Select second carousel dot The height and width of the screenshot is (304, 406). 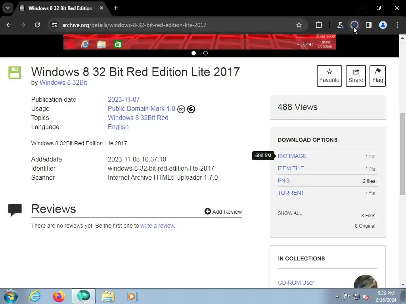206,53
